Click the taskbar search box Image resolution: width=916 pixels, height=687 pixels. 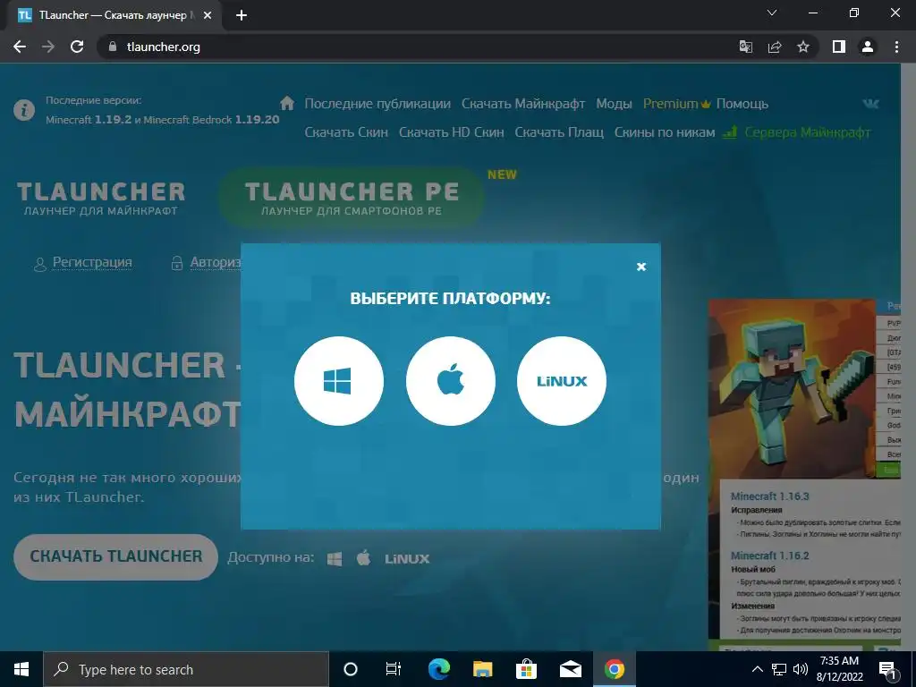pos(186,669)
